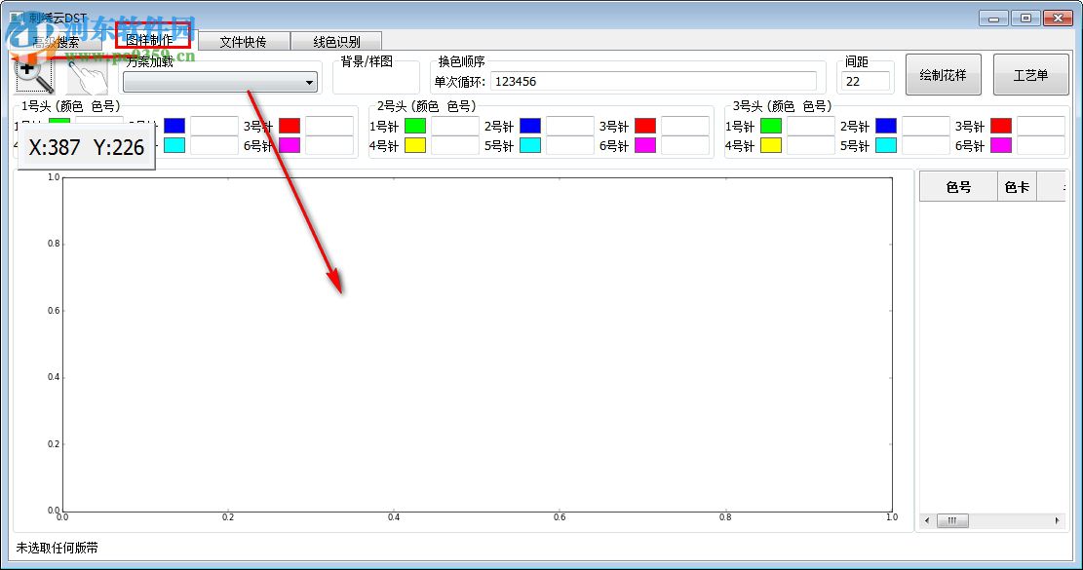The image size is (1083, 570).
Task: Click the blue 2号针 swatch of 2号头
Action: pos(530,125)
